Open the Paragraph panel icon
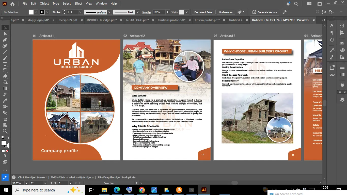This screenshot has width=347, height=195. point(332,33)
